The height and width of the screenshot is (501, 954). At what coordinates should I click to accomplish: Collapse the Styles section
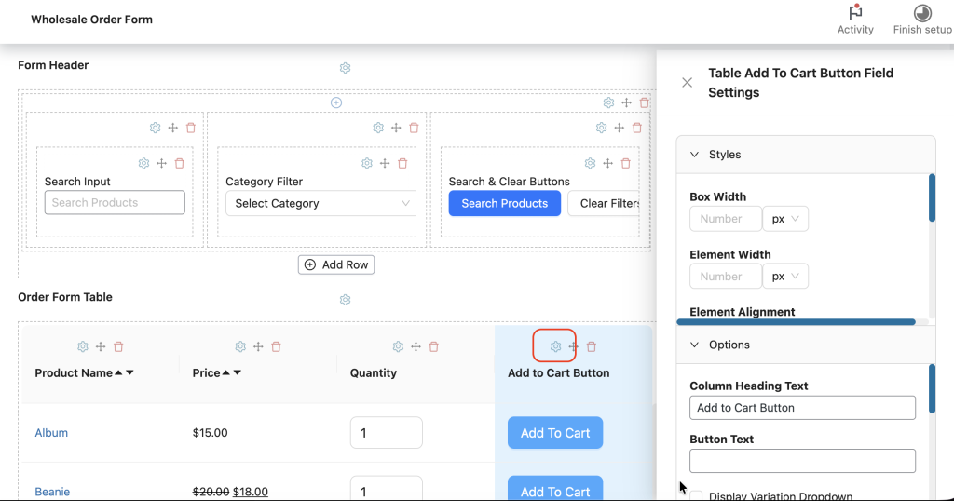(694, 155)
